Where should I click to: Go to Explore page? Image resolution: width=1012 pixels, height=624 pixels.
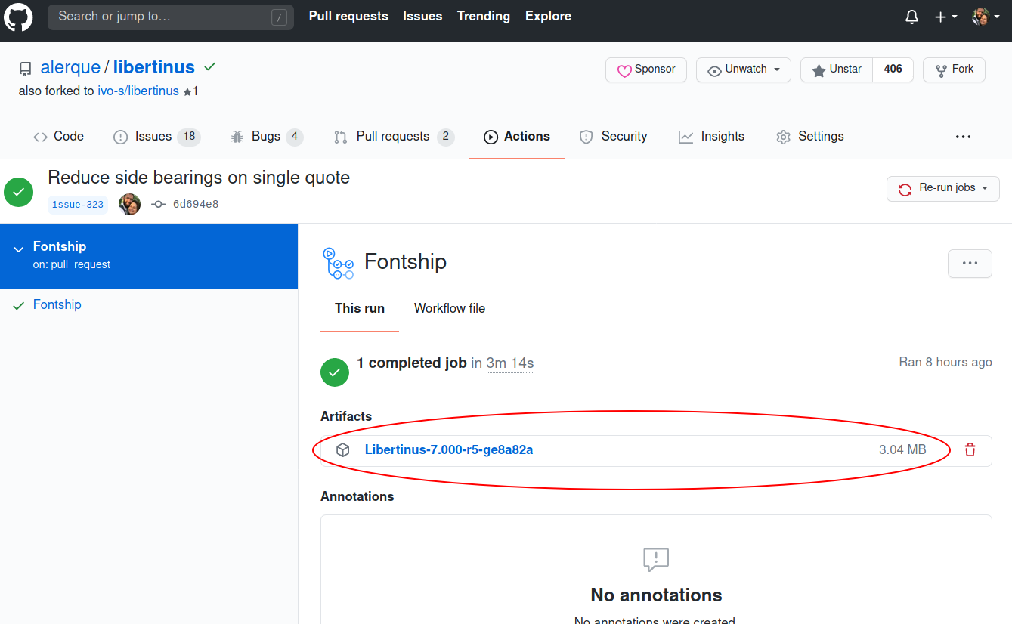pyautogui.click(x=549, y=16)
